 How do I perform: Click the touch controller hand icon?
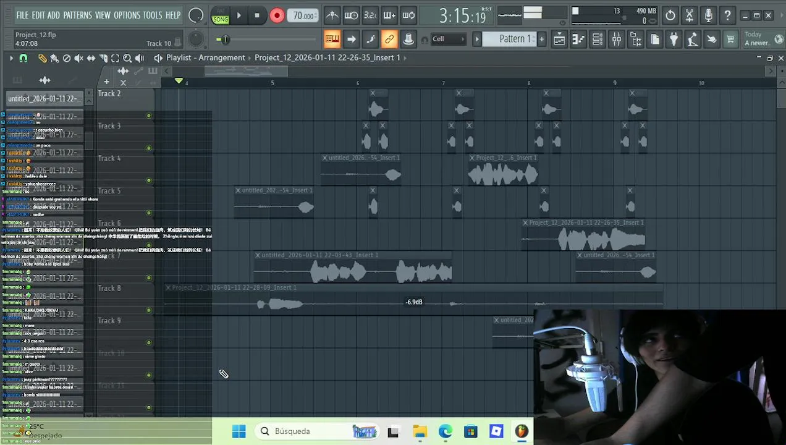712,40
